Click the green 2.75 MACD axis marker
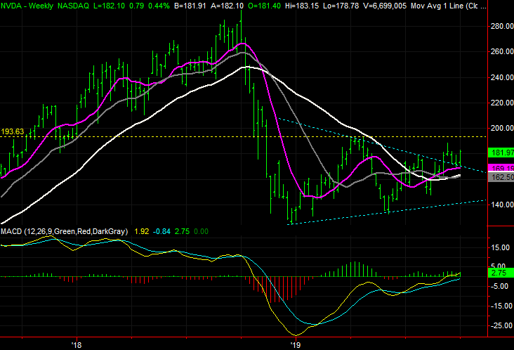 click(501, 273)
